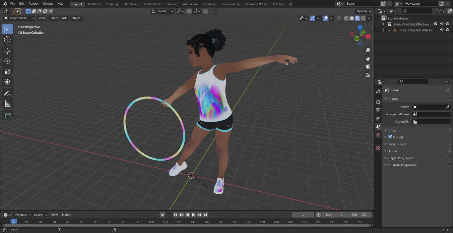The width and height of the screenshot is (453, 233).
Task: Click the camera eyedropper icon
Action: [447, 107]
